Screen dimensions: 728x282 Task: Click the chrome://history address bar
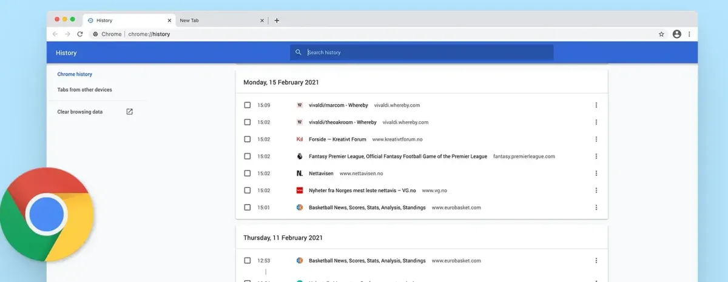pos(149,34)
